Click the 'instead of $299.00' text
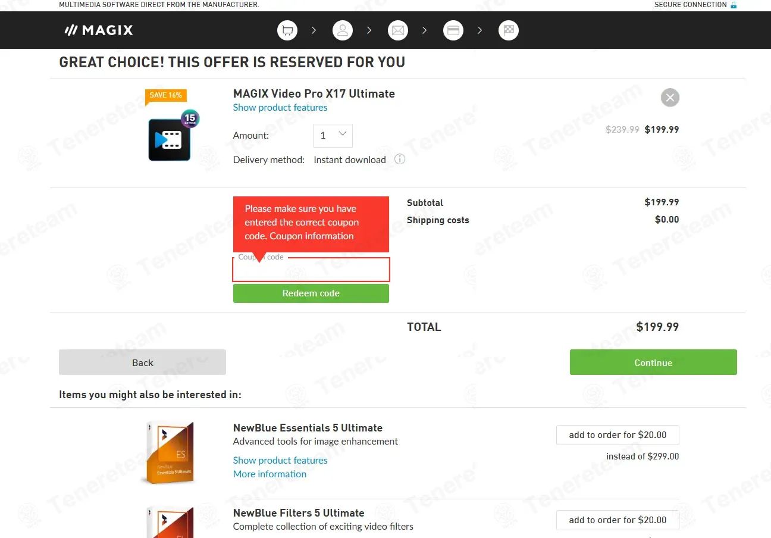This screenshot has height=538, width=771. pyautogui.click(x=642, y=456)
